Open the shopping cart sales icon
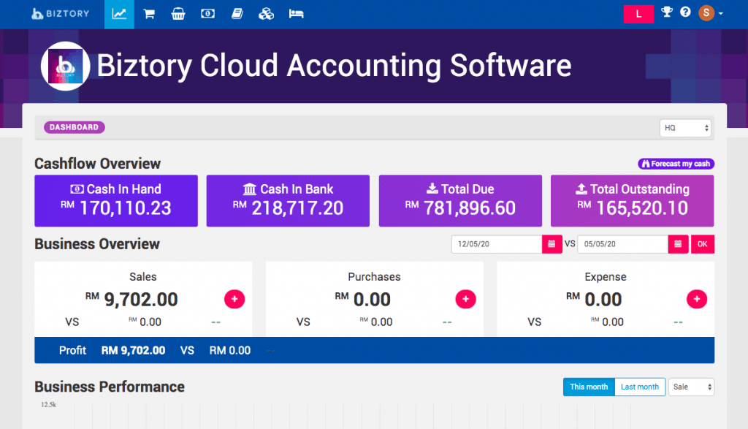Viewport: 748px width, 429px height. pyautogui.click(x=149, y=14)
